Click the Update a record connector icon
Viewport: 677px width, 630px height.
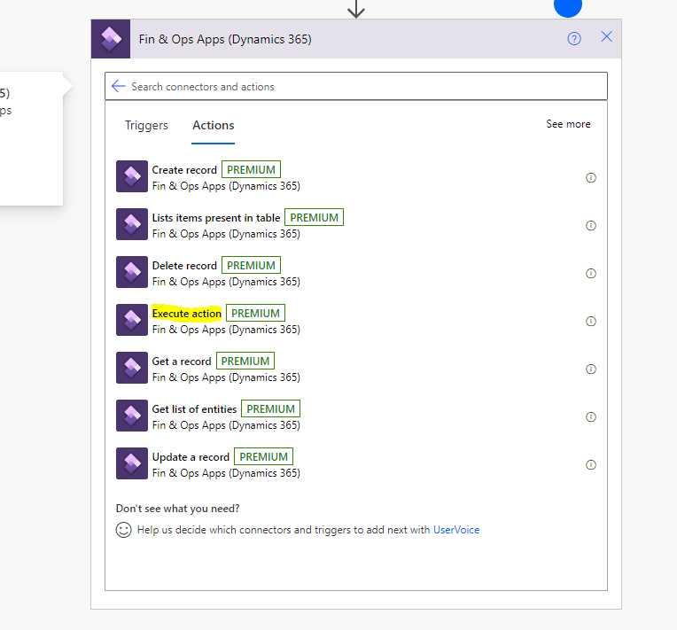click(x=132, y=464)
